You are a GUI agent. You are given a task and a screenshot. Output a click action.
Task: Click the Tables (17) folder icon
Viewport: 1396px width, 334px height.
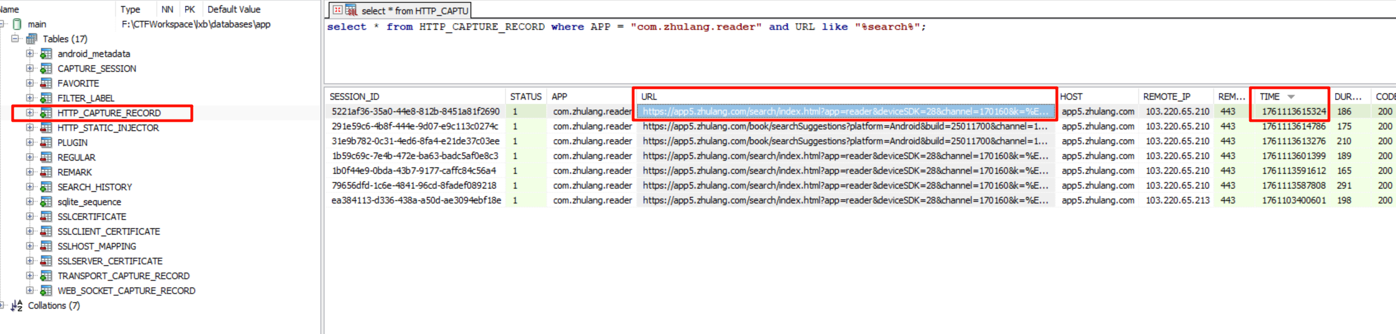[x=32, y=39]
